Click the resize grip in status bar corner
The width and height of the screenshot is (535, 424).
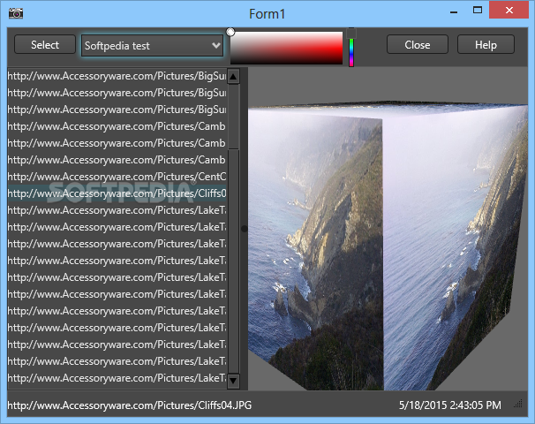click(518, 405)
